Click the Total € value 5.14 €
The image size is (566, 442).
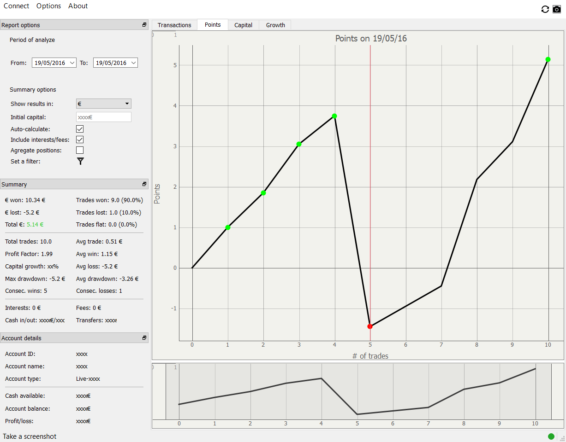tap(36, 225)
